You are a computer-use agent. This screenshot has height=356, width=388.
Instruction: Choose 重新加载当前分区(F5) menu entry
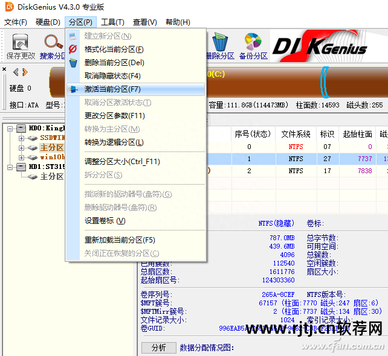coord(135,240)
